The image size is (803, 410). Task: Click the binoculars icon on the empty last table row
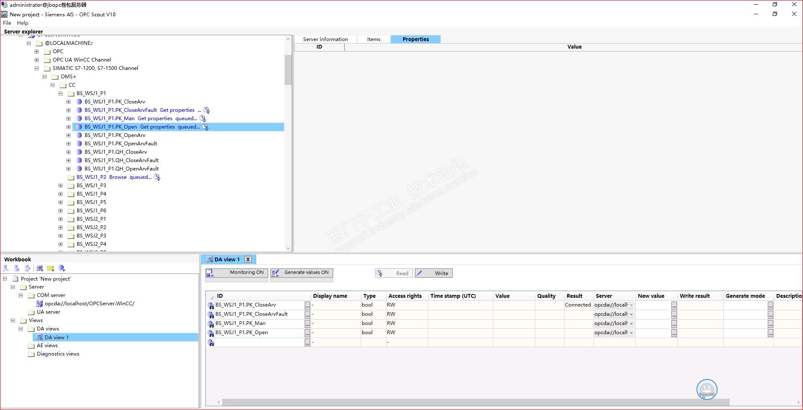coord(211,343)
